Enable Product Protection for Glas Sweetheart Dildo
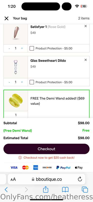Screen dimensions: 93x202 click(32, 82)
